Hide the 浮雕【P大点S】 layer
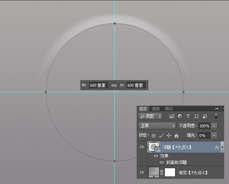Image resolution: width=229 pixels, height=184 pixels. (x=141, y=147)
